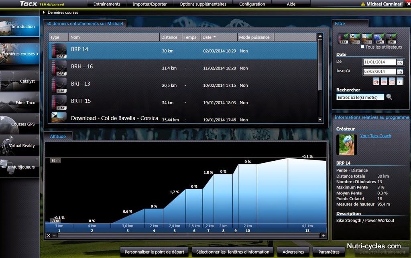The width and height of the screenshot is (411, 258).
Task: Sort the list by Nom column
Action: tap(114, 37)
